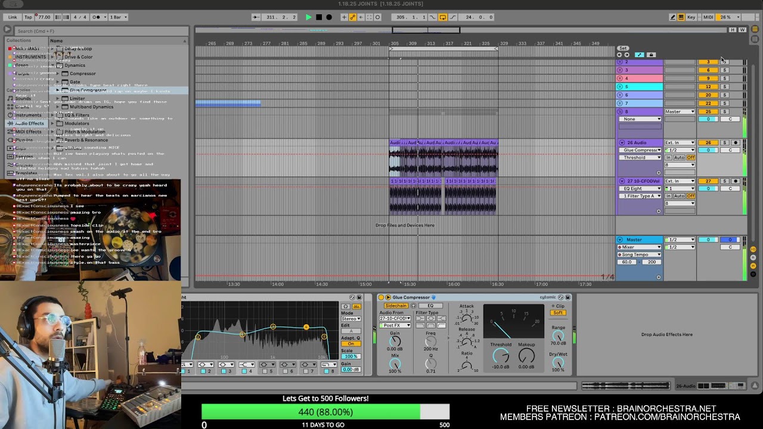
Task: Enable MIDI Arrangement Overdub plus icon
Action: click(x=344, y=17)
